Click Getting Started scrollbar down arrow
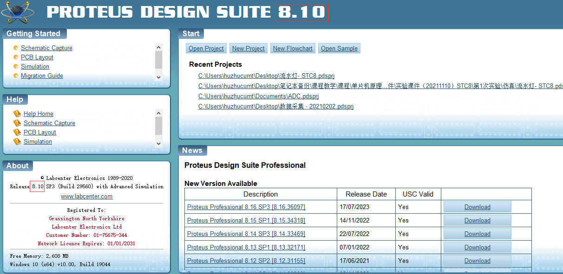Screen dimensions: 563x274 click(x=158, y=77)
